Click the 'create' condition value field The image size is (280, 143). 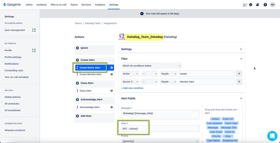point(207,74)
